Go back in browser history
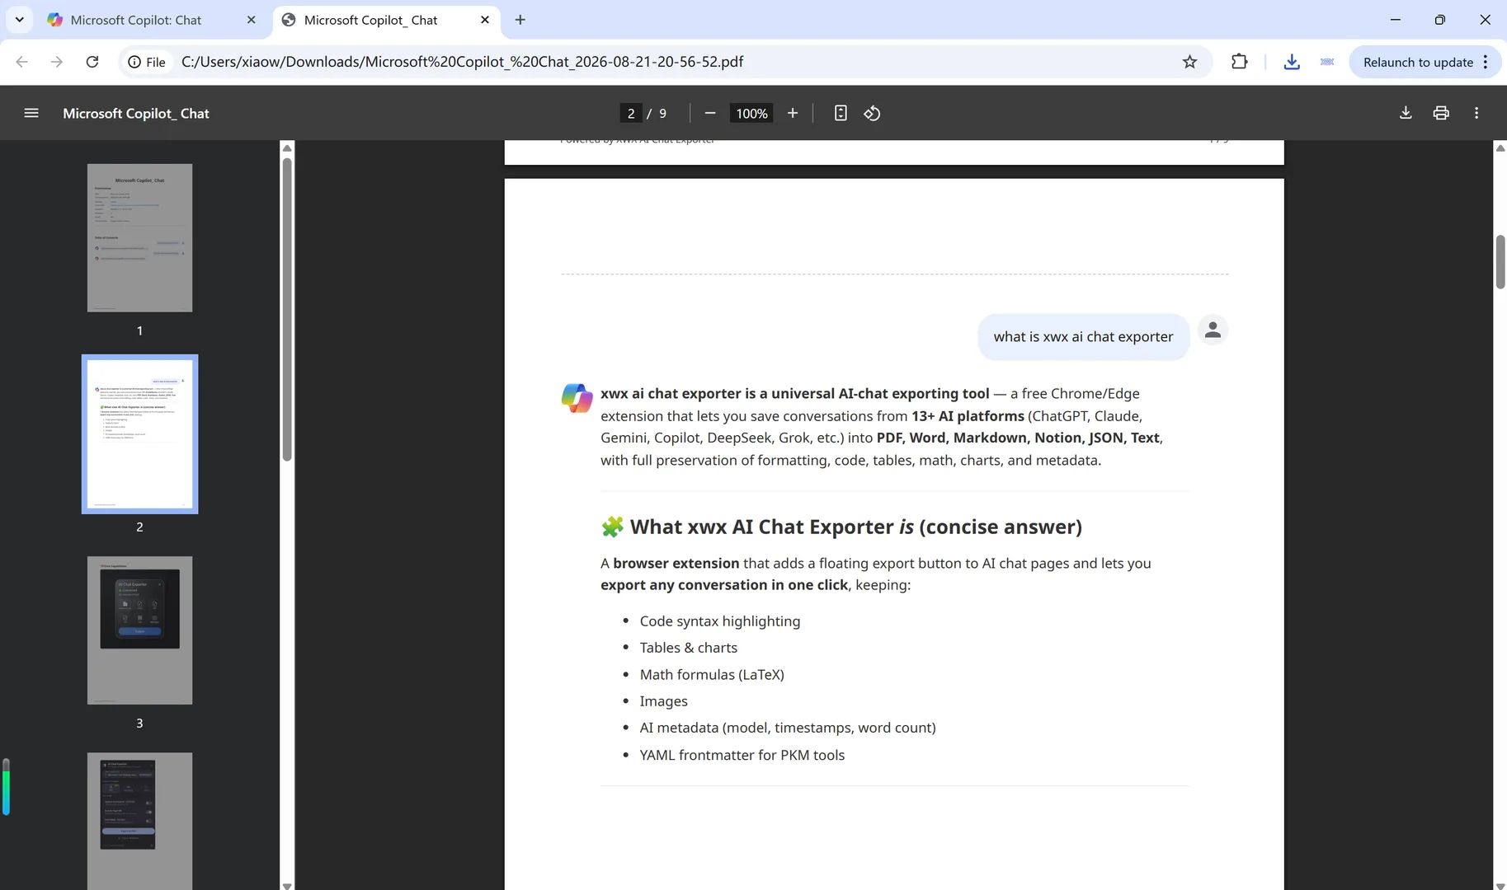Image resolution: width=1507 pixels, height=890 pixels. coord(22,62)
